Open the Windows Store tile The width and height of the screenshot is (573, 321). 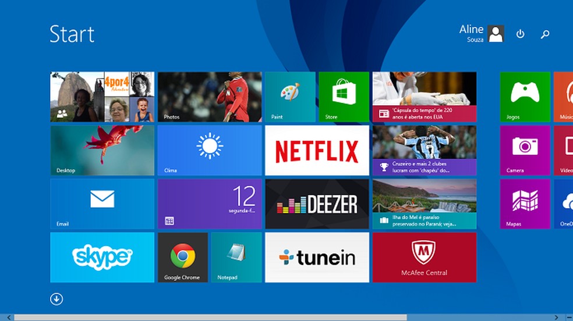tap(344, 97)
